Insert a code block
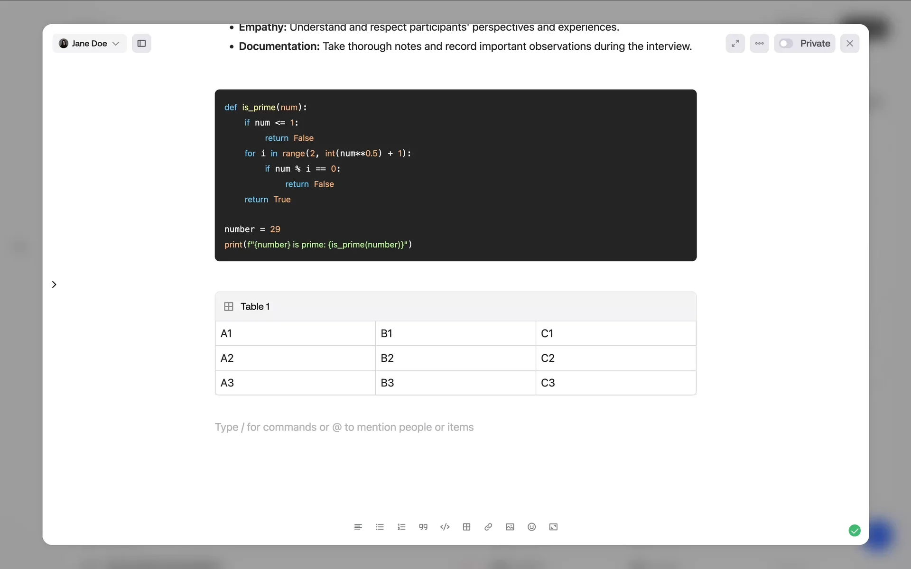This screenshot has width=911, height=569. pyautogui.click(x=445, y=527)
